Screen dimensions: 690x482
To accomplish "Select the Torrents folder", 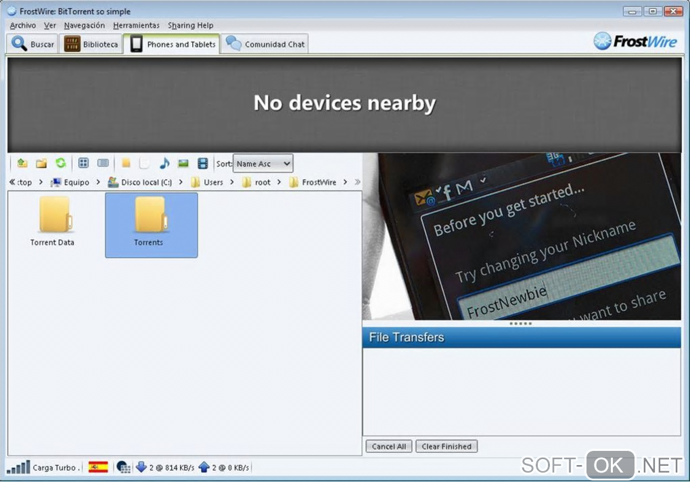I will [x=151, y=224].
